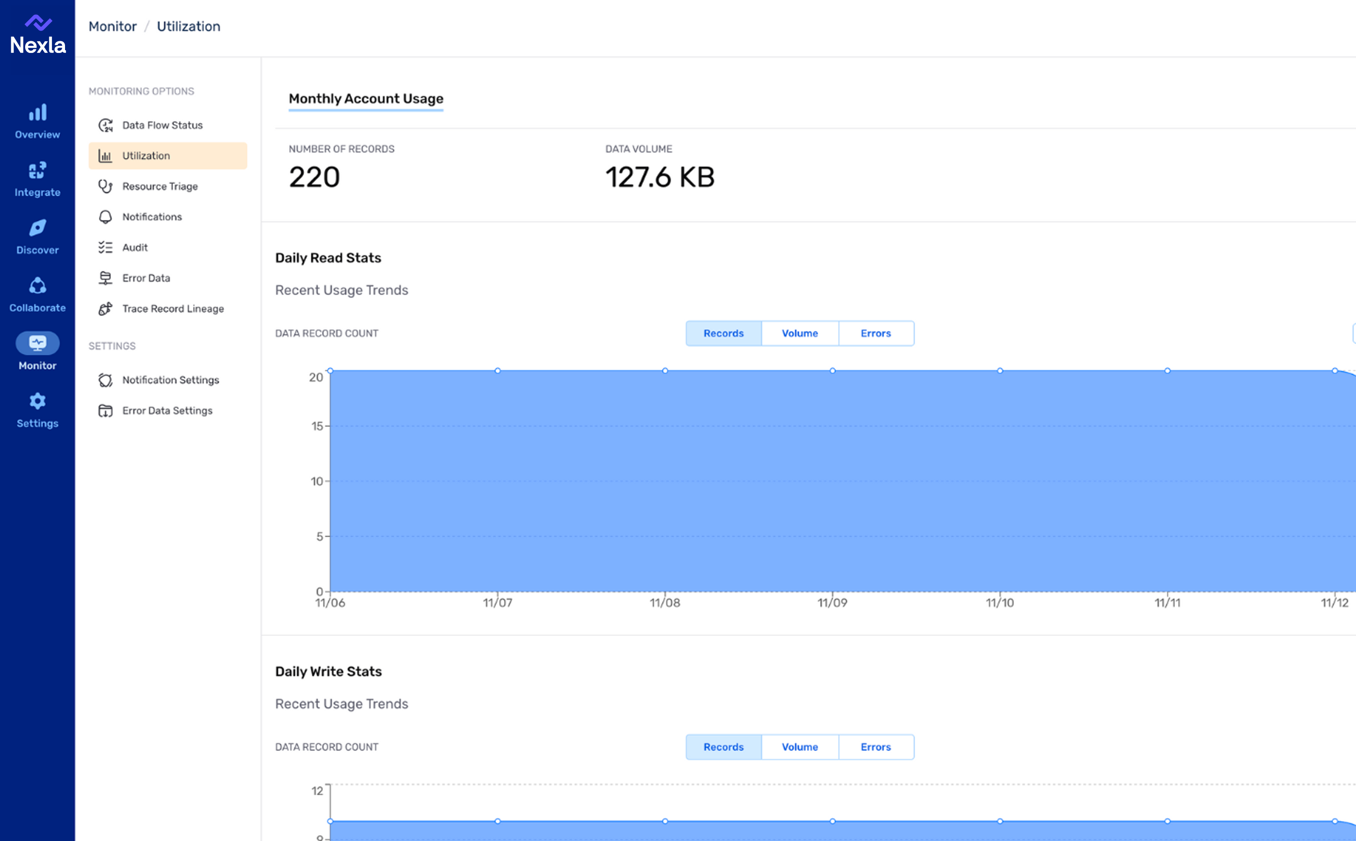Select the Monthly Account Usage tab
Viewport: 1356px width, 841px height.
point(366,98)
